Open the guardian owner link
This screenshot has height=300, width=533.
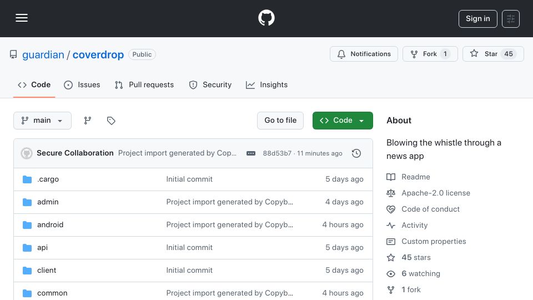click(x=43, y=55)
